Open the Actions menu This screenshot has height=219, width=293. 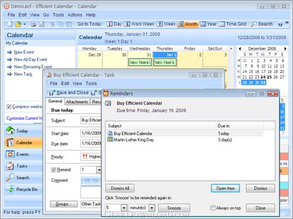coord(75,15)
